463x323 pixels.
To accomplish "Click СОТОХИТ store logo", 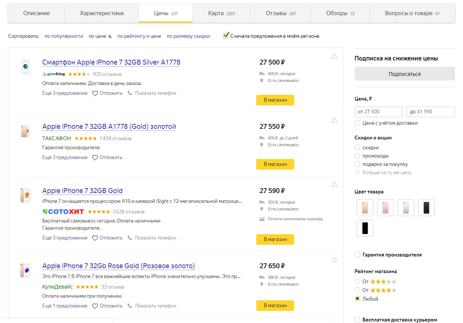I will pyautogui.click(x=63, y=212).
